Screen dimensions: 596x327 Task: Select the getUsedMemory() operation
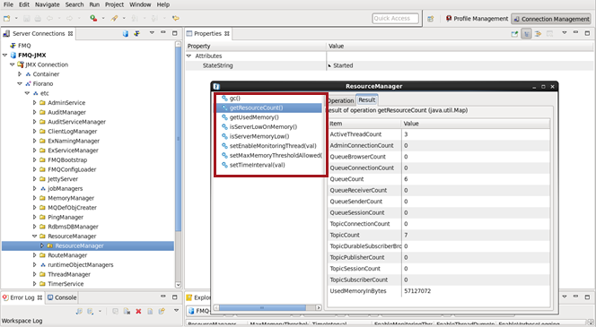(x=254, y=117)
